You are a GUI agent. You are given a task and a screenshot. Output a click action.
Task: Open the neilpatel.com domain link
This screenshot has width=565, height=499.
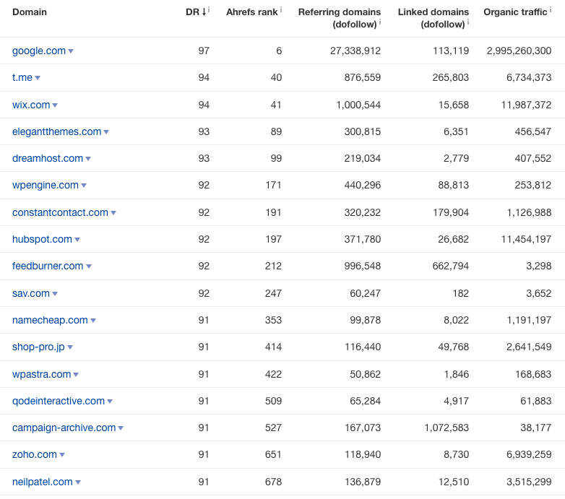pyautogui.click(x=43, y=482)
